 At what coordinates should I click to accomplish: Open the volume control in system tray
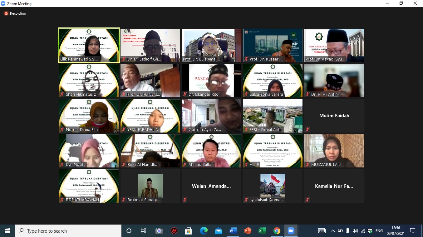click(355, 231)
